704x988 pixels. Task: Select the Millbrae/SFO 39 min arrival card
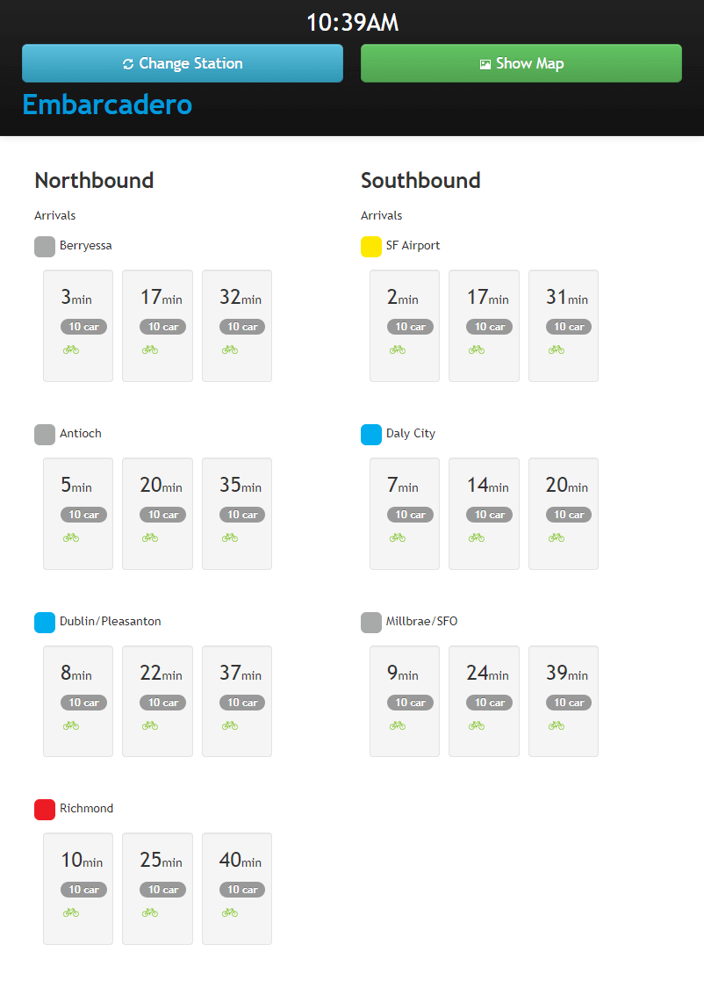pos(564,701)
